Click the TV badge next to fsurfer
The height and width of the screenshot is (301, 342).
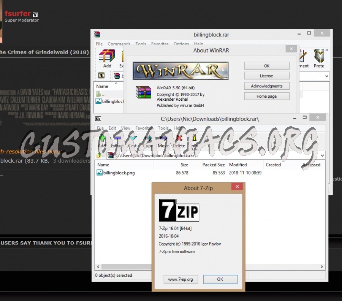click(35, 14)
